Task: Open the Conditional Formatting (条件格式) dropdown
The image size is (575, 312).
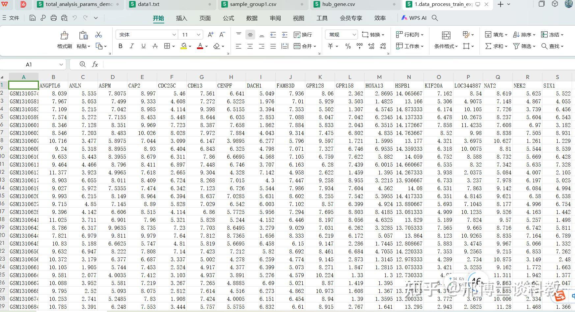Action: [446, 46]
